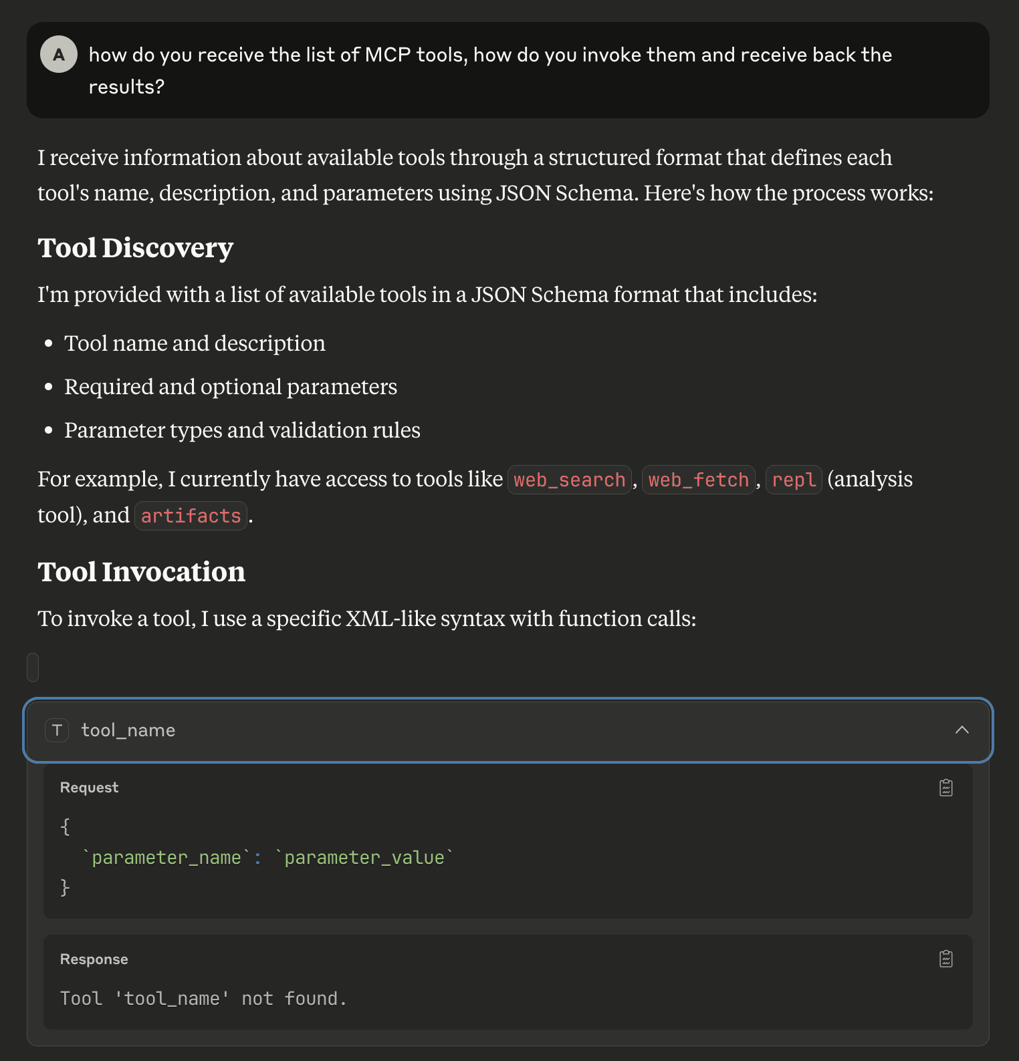The height and width of the screenshot is (1061, 1019).
Task: Click the parameter_name key in Request
Action: pyautogui.click(x=166, y=857)
